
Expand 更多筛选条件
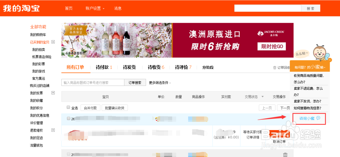[x=160, y=83]
